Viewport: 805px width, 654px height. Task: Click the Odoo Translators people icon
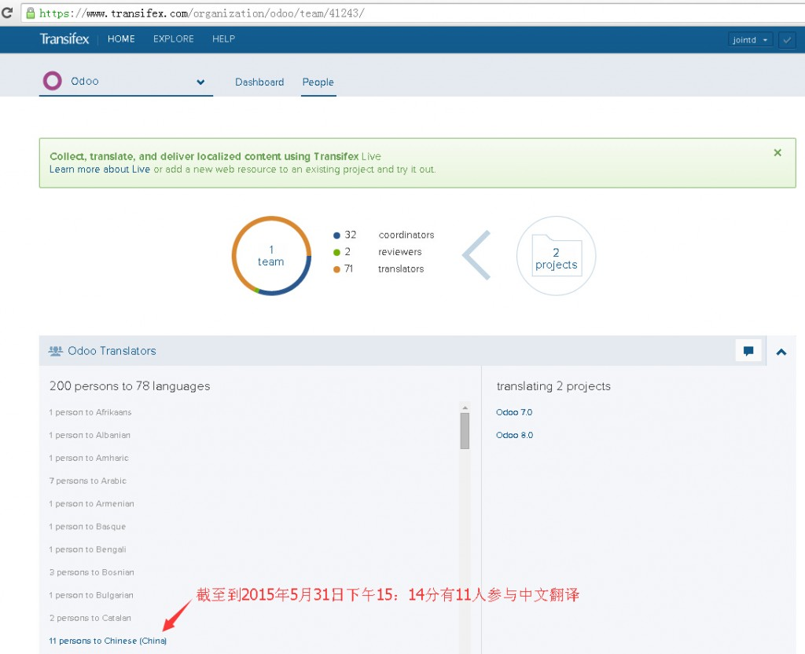tap(56, 351)
